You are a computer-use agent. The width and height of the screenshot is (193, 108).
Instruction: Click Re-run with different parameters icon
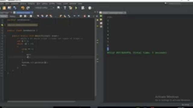(x=101, y=20)
